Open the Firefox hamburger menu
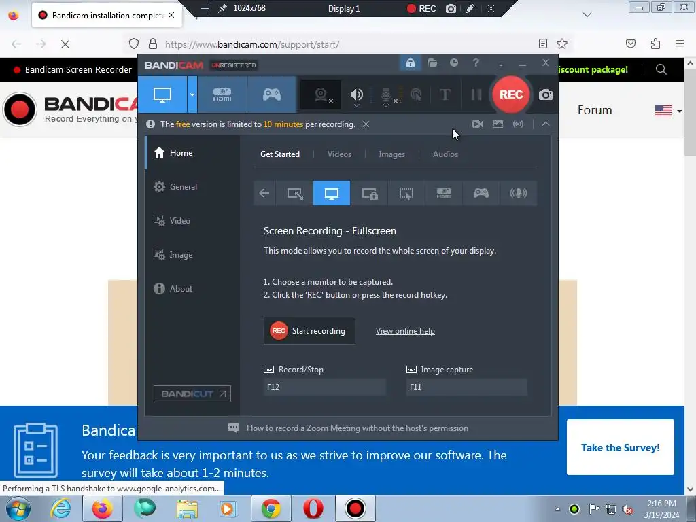Image resolution: width=696 pixels, height=522 pixels. click(679, 43)
